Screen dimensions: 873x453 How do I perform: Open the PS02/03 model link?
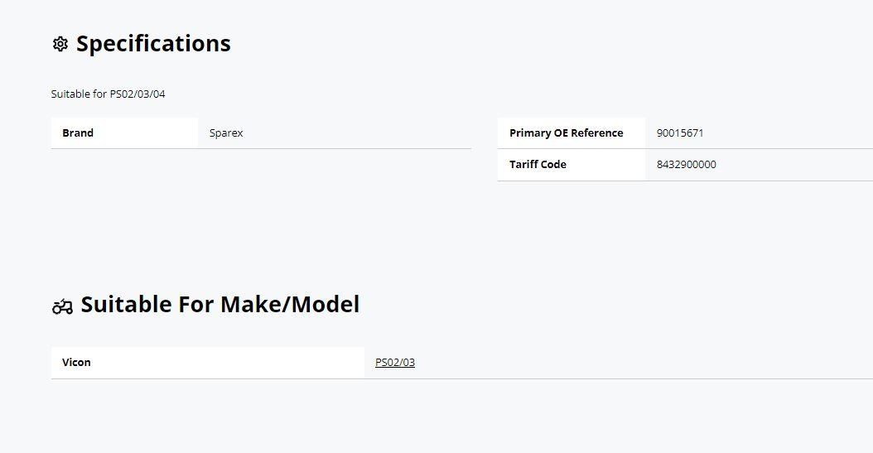pyautogui.click(x=395, y=363)
